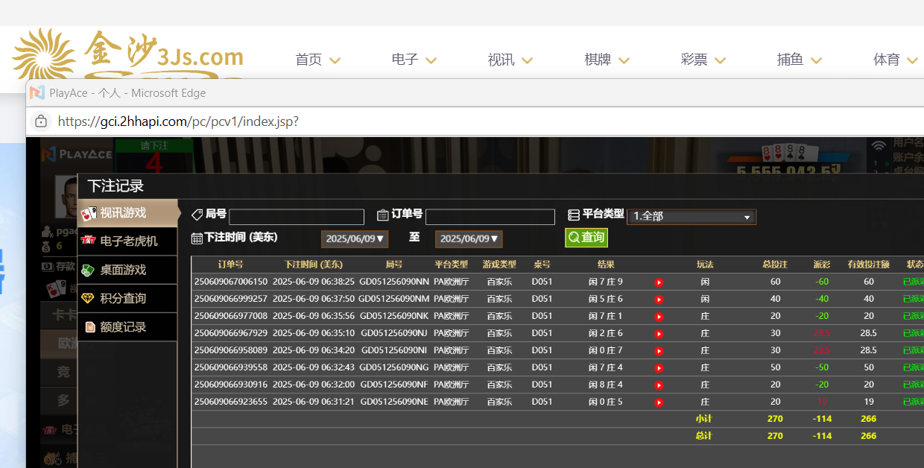This screenshot has width=924, height=468.
Task: Open the end date 2025/06/09 dropdown
Action: (x=469, y=238)
